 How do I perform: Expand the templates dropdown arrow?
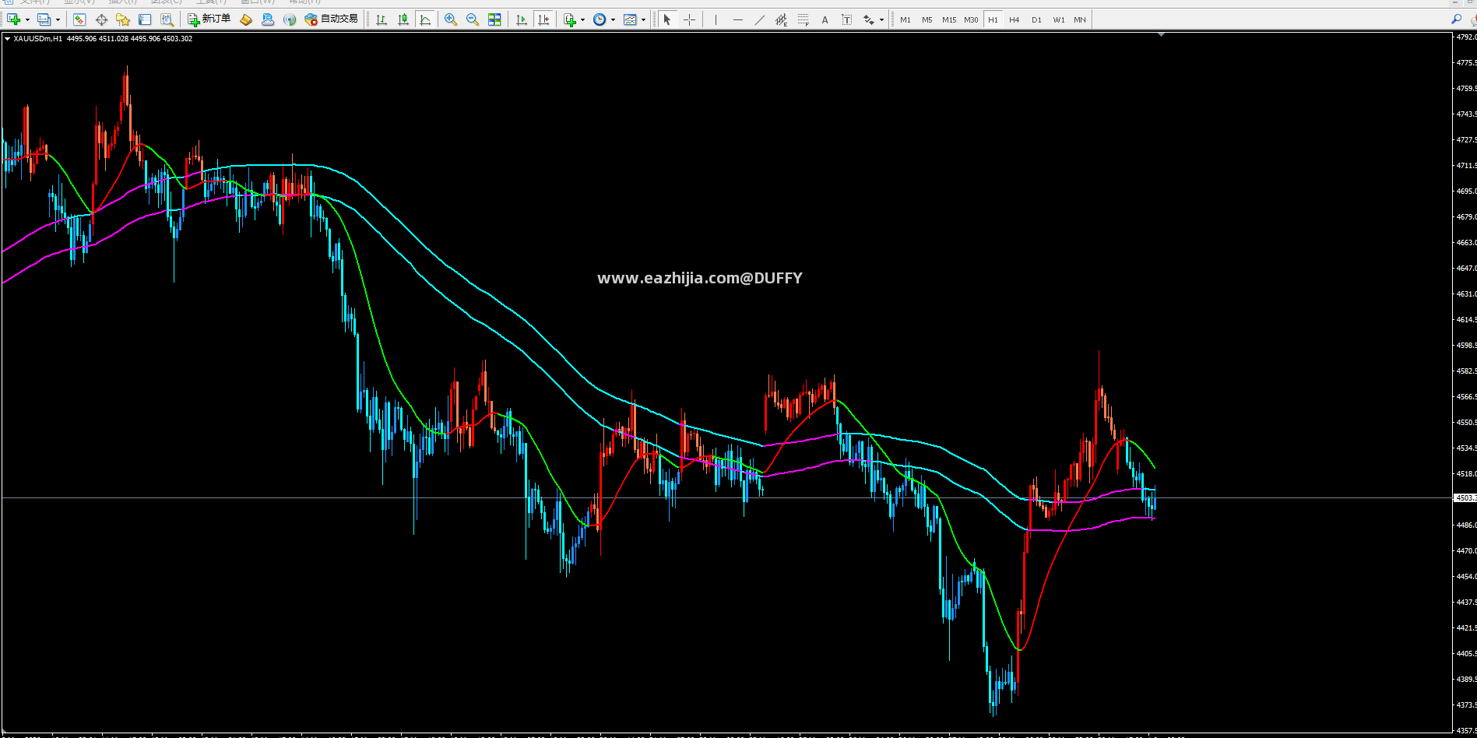pos(644,19)
